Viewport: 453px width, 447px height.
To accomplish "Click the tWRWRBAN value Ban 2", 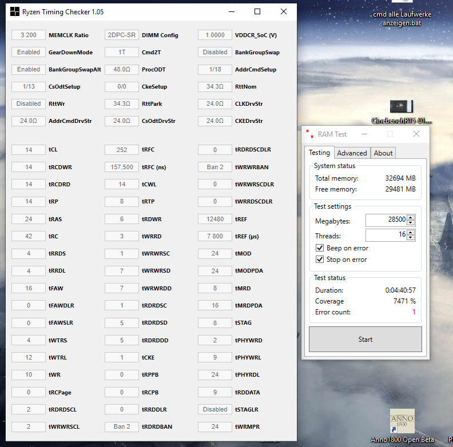I will point(215,167).
